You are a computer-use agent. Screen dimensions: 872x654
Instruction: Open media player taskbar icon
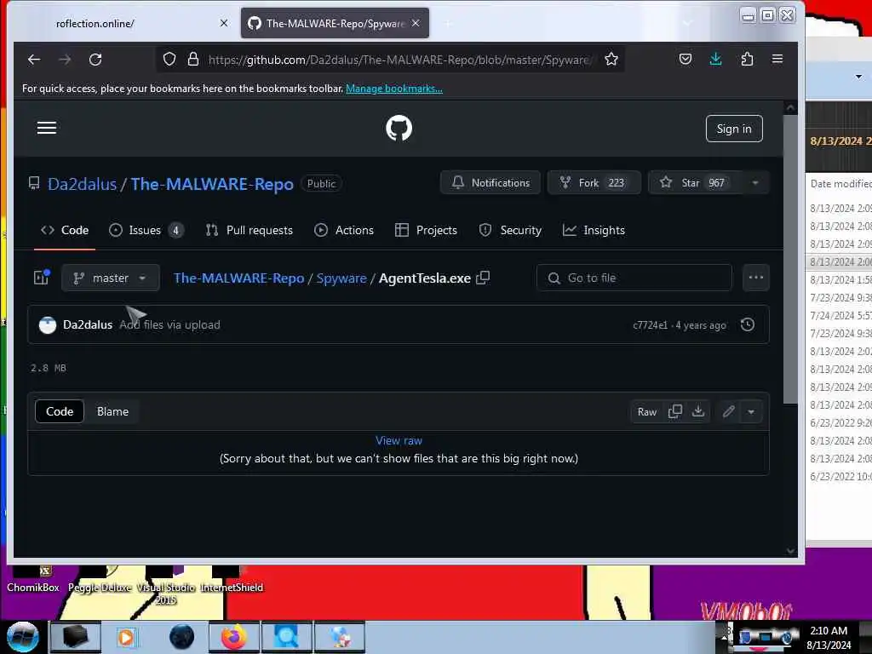[x=126, y=637]
